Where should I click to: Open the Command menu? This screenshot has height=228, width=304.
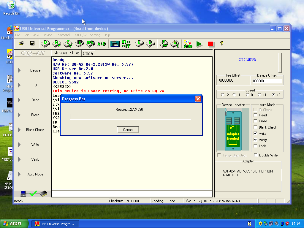pos(62,35)
